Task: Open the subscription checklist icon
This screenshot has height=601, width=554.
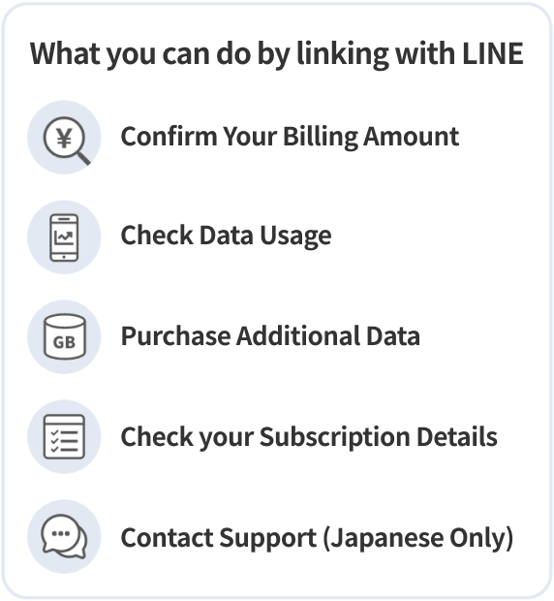Action: pos(64,436)
